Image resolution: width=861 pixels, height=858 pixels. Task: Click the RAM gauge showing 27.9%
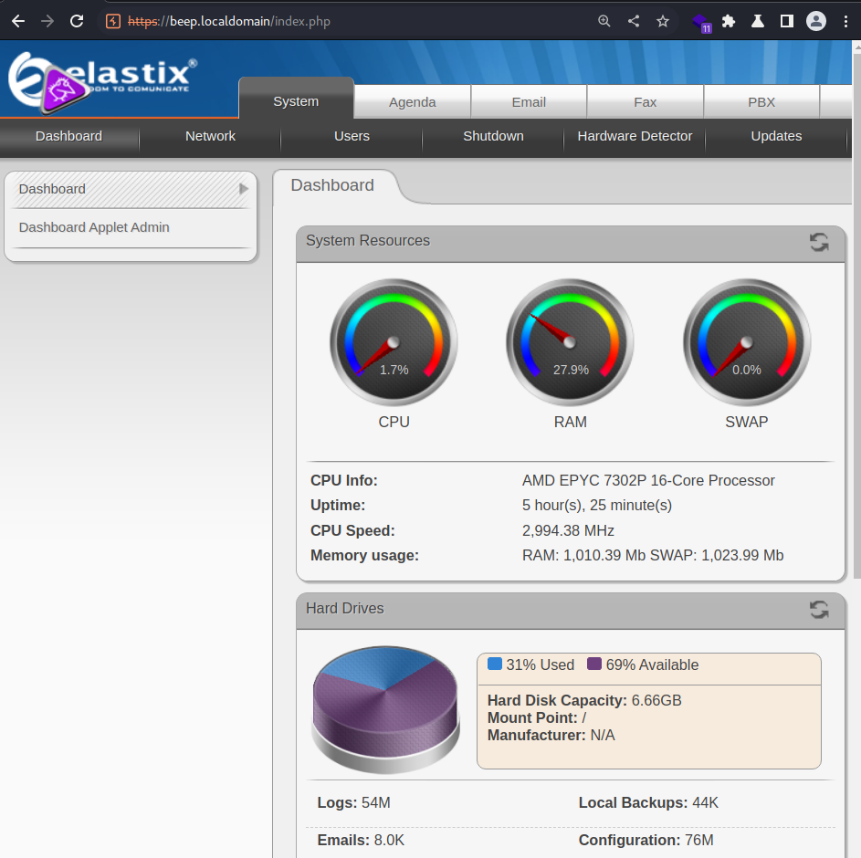(570, 342)
